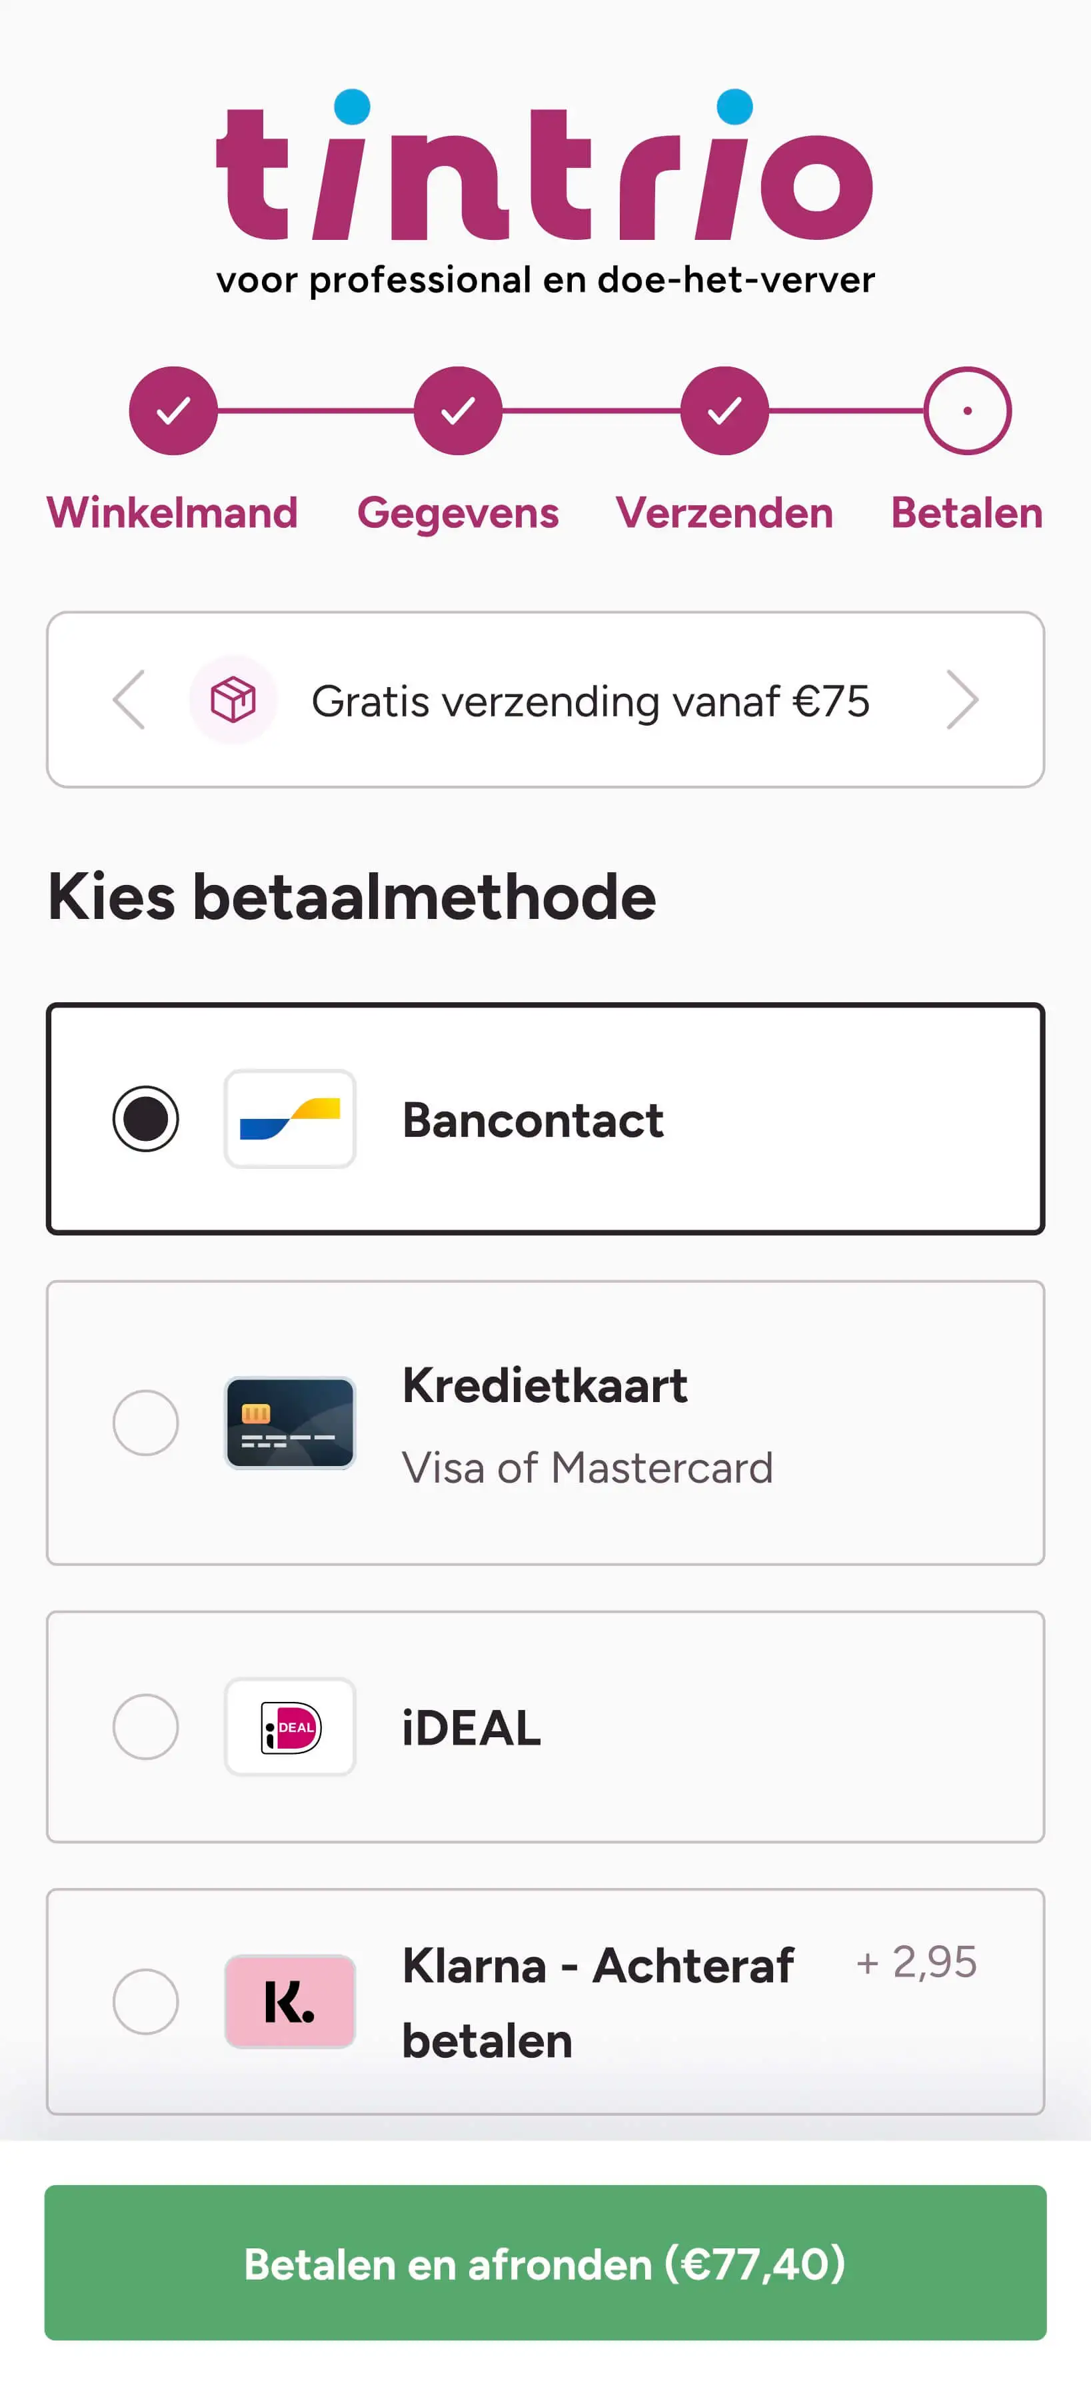Return to the Verzenden step label
Screen dimensions: 1091x2385
click(724, 512)
